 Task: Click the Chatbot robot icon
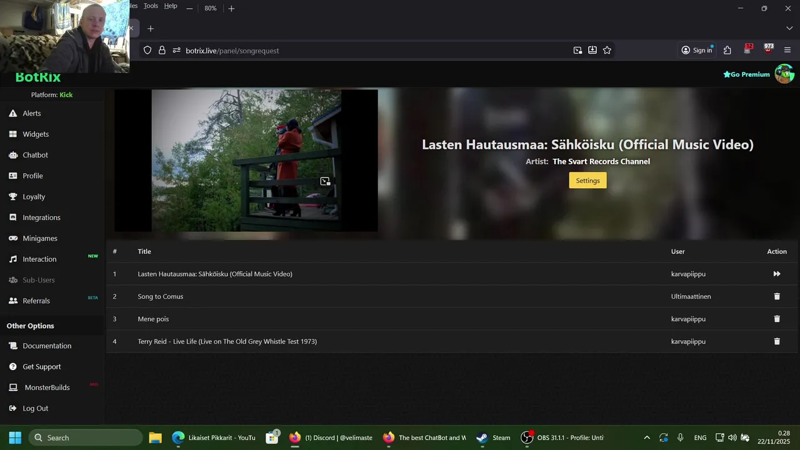pos(12,155)
